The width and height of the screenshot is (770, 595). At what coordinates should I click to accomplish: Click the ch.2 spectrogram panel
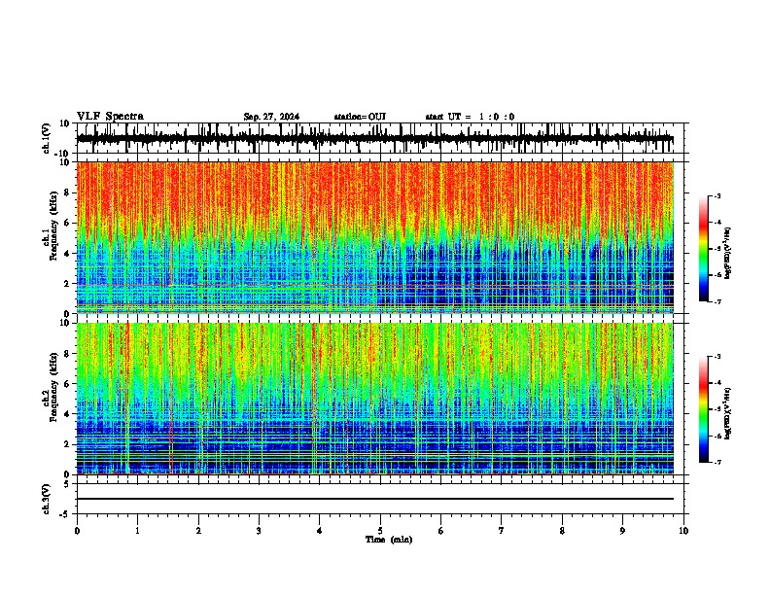coord(374,399)
